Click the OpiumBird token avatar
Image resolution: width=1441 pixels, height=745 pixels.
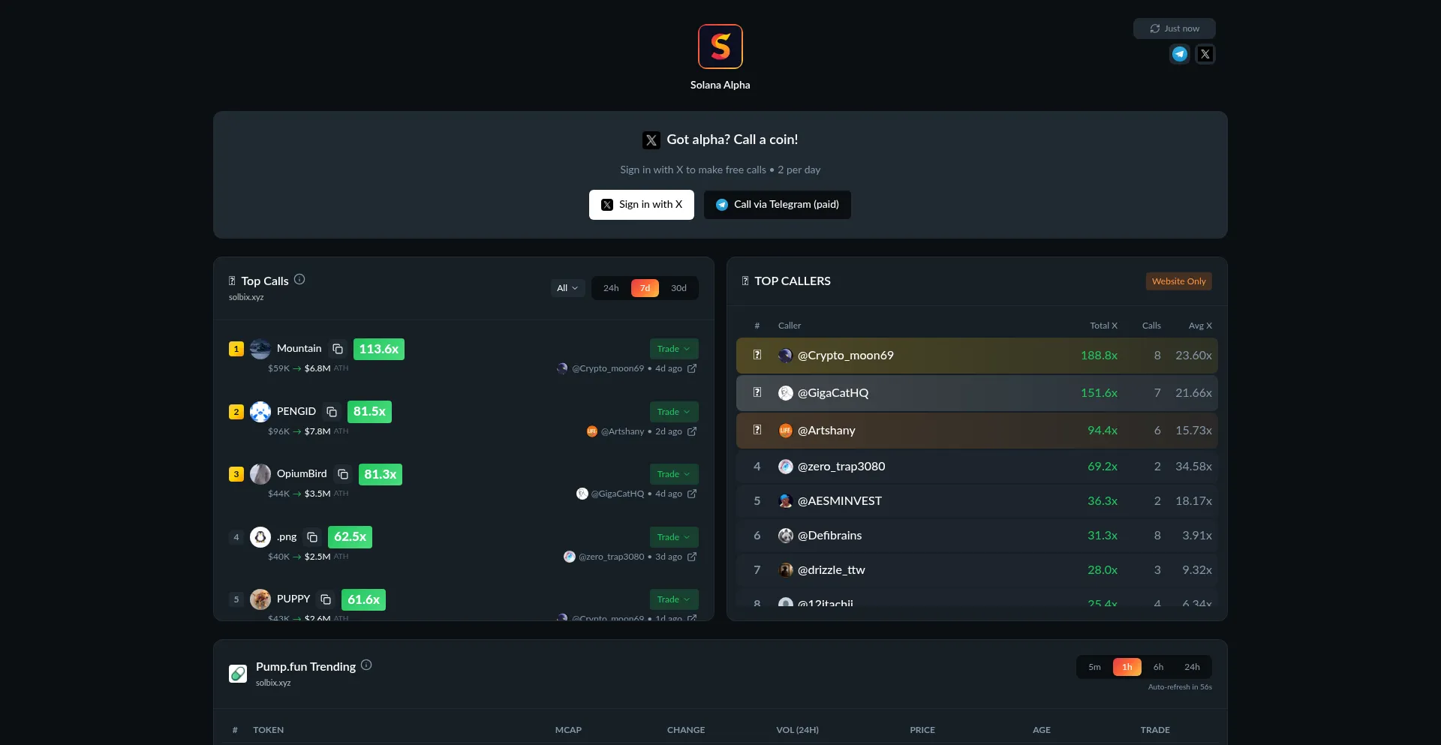point(260,474)
